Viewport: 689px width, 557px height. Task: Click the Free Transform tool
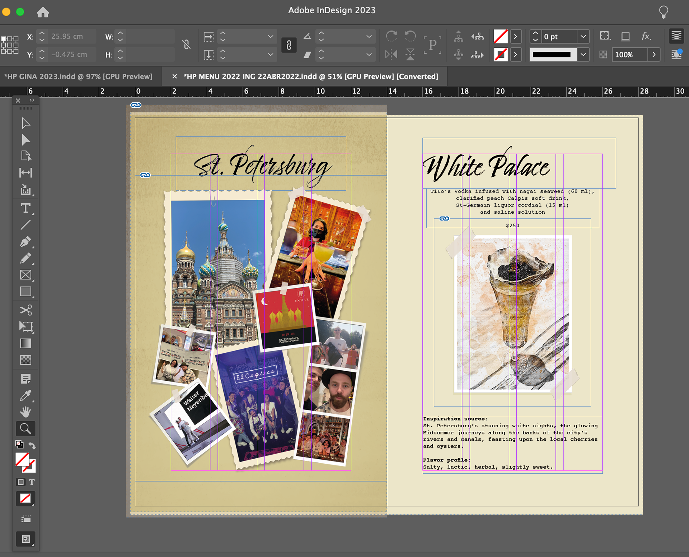(25, 326)
